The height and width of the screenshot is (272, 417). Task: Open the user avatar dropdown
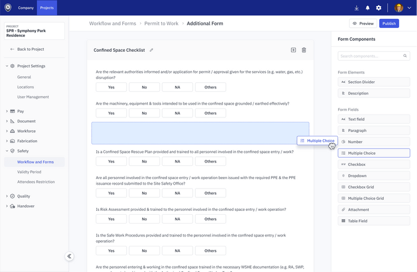point(403,8)
